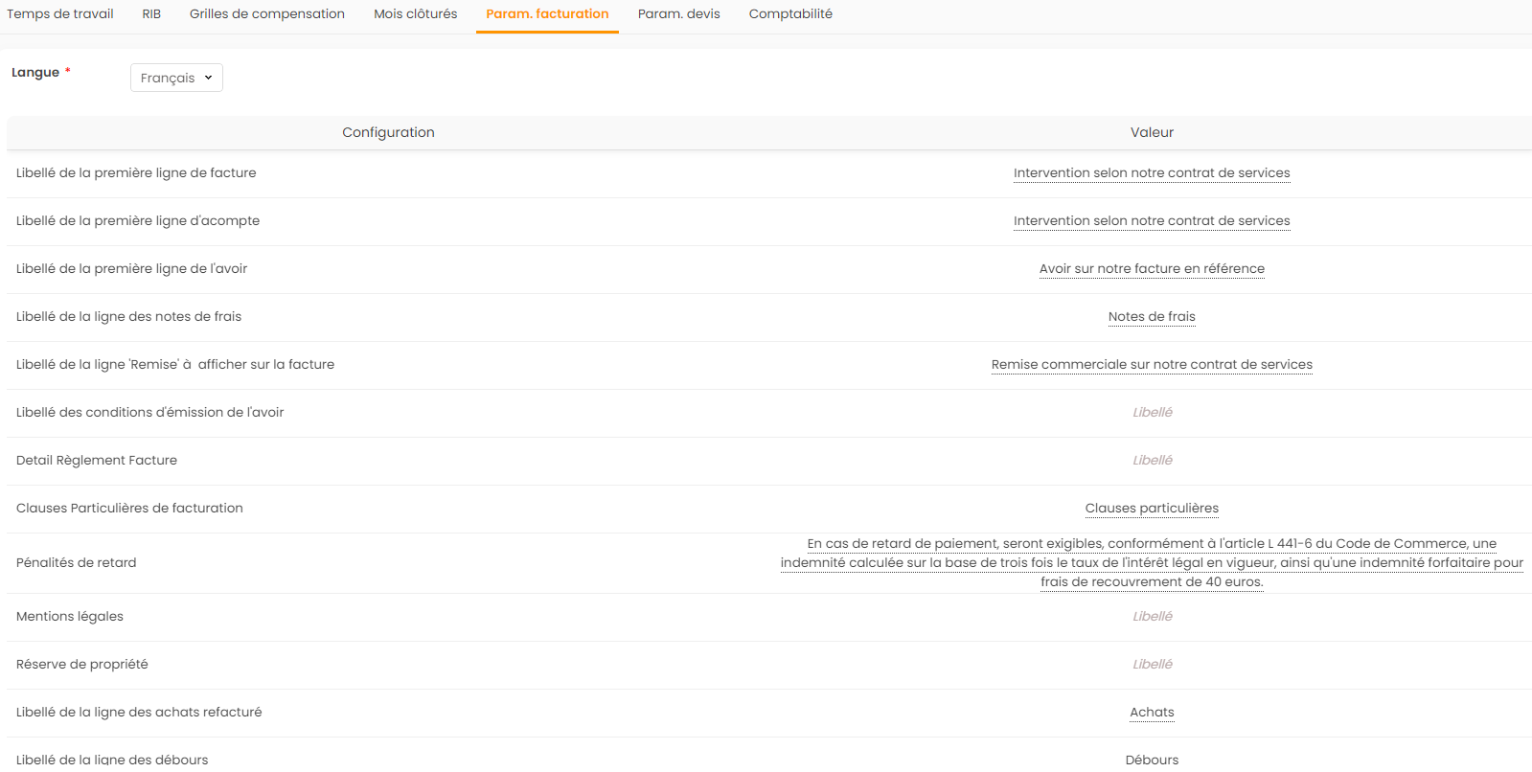Viewport: 1532px width, 772px height.
Task: Click the empty Detail Règlement Facture value
Action: pos(1152,461)
